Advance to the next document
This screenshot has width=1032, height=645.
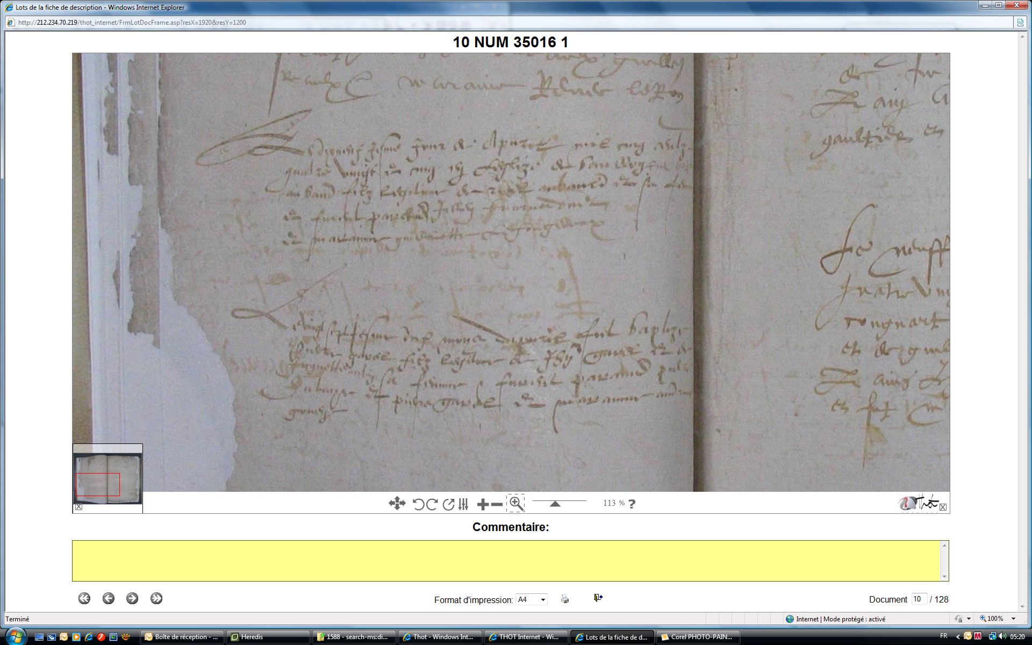click(x=132, y=598)
